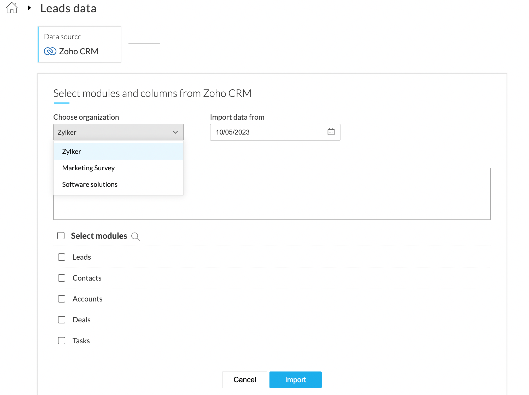Open the Data source Zoho CRM card
This screenshot has width=529, height=395.
(x=79, y=44)
